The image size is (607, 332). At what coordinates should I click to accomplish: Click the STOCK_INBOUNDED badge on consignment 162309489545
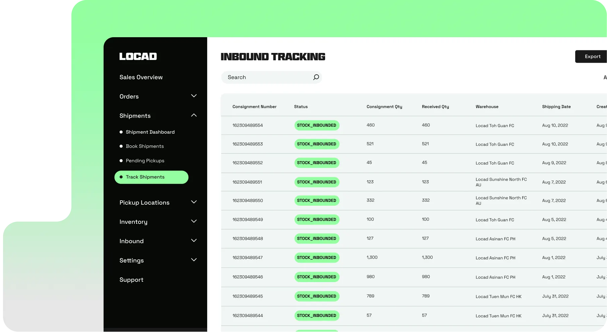coord(316,296)
